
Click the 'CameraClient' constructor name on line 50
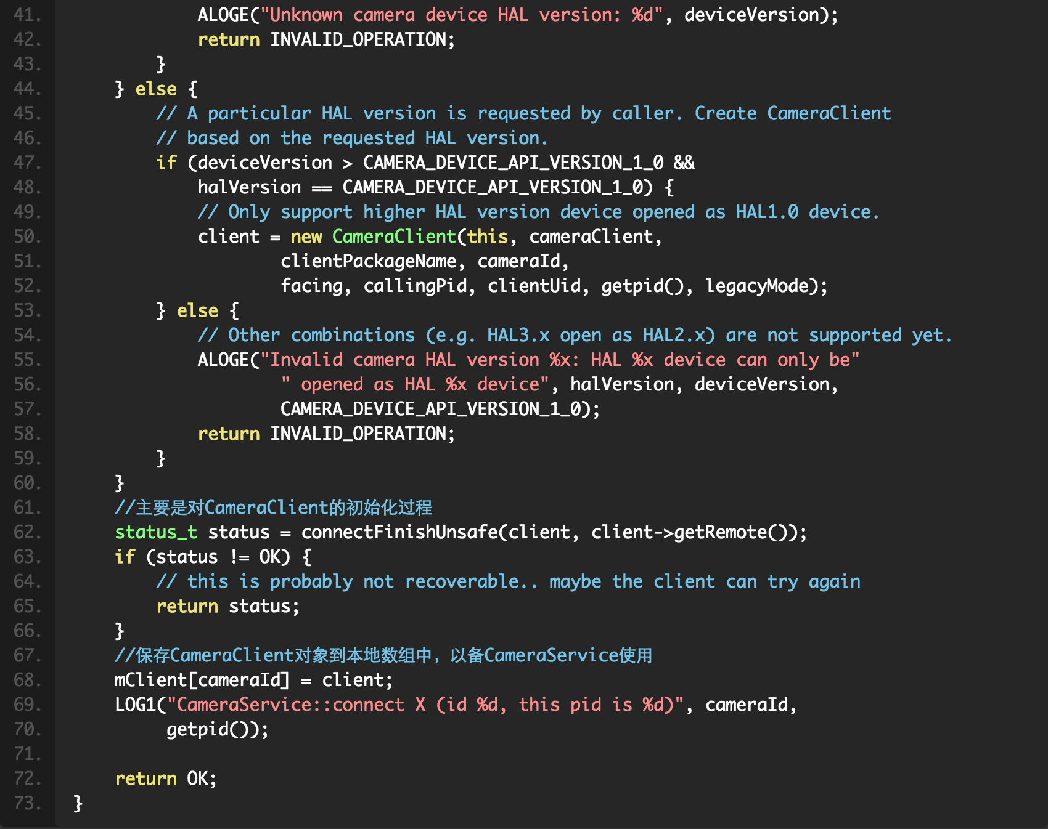tap(394, 237)
